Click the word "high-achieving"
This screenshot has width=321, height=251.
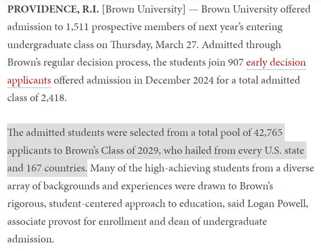178,168
